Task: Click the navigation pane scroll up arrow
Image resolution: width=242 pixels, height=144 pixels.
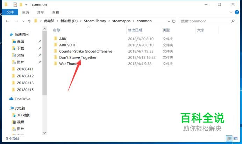Action: 45,29
